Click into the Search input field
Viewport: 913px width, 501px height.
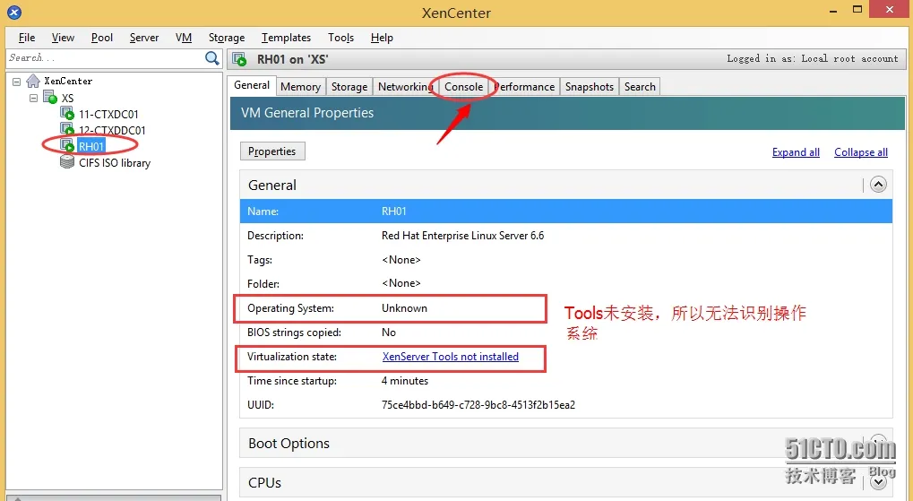pos(105,57)
